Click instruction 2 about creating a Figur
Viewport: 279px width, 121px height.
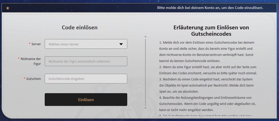pos(208,70)
